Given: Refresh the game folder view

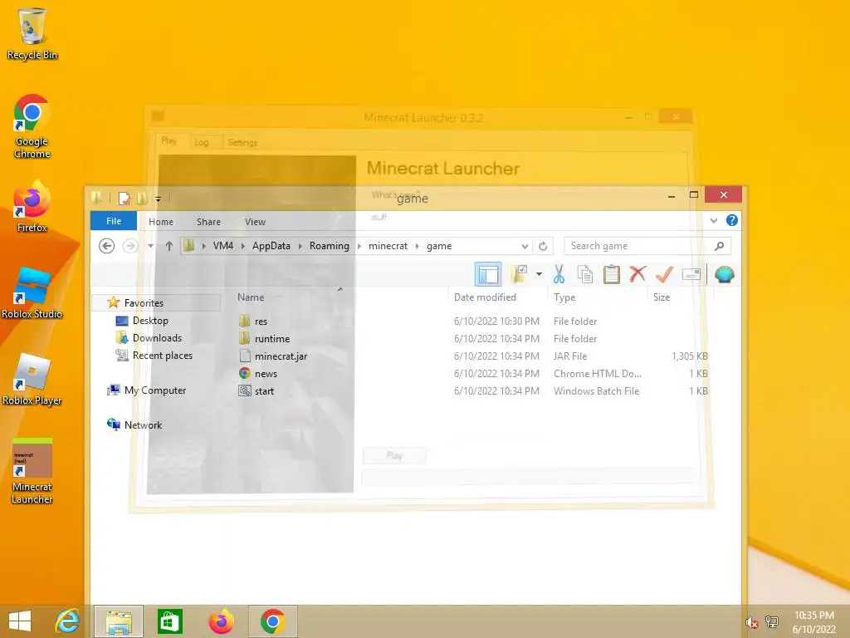Looking at the screenshot, I should [543, 246].
